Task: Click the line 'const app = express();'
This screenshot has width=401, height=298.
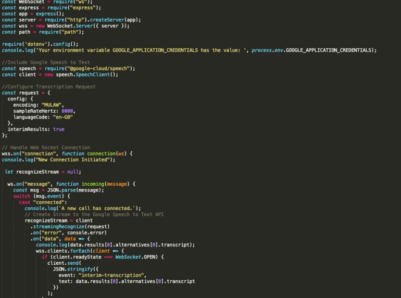Action: coord(33,14)
